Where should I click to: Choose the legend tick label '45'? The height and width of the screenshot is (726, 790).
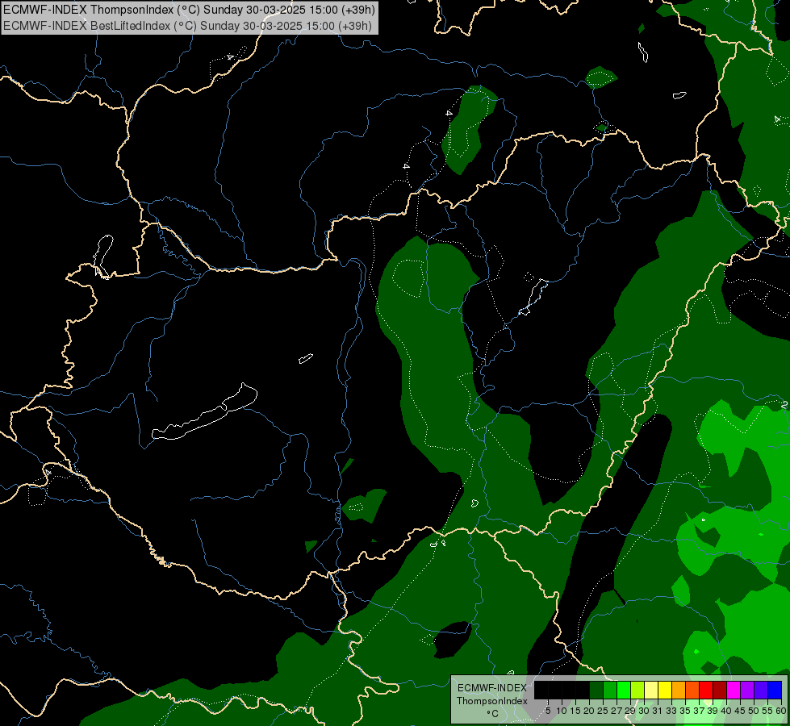(740, 711)
